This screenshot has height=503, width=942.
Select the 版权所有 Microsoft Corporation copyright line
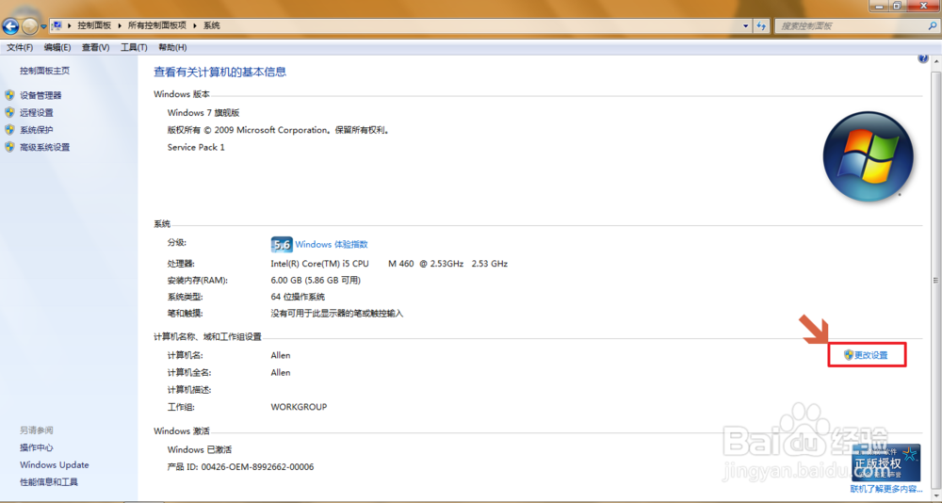(x=279, y=130)
